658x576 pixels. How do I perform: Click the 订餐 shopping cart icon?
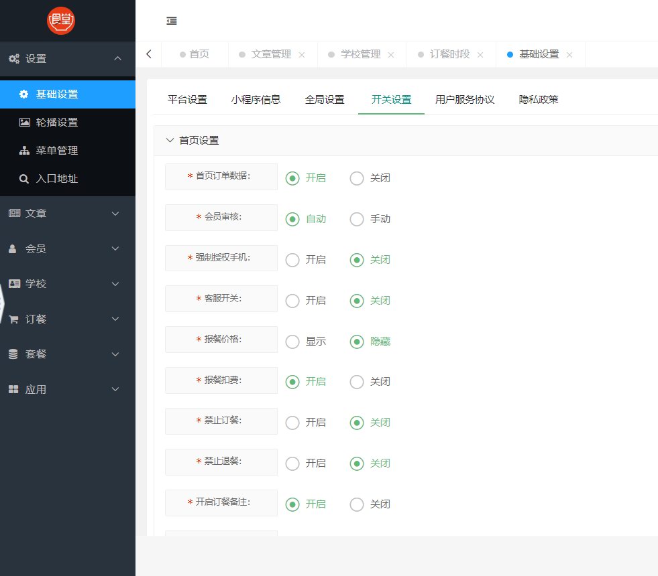(x=13, y=319)
